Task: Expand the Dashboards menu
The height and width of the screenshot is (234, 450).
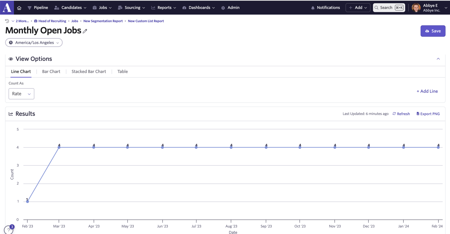Action: point(199,8)
